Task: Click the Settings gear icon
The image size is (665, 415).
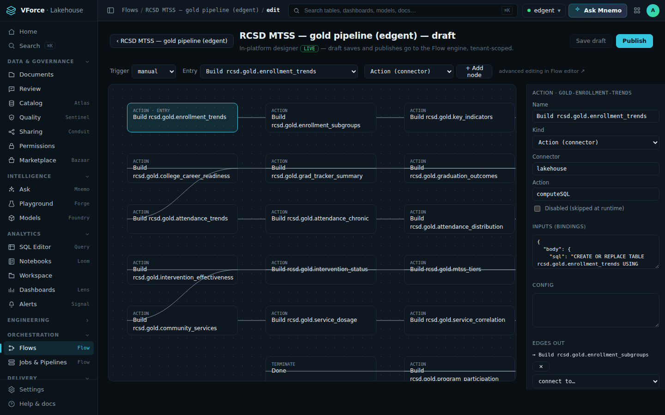Action: pyautogui.click(x=12, y=390)
